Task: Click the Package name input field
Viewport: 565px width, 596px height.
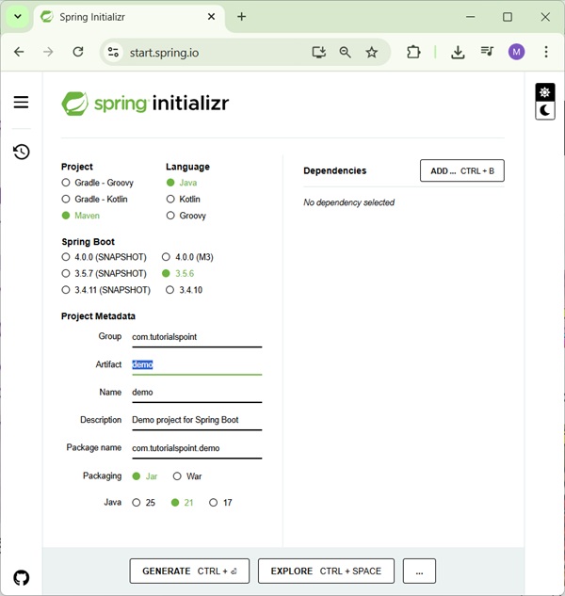Action: (x=197, y=448)
